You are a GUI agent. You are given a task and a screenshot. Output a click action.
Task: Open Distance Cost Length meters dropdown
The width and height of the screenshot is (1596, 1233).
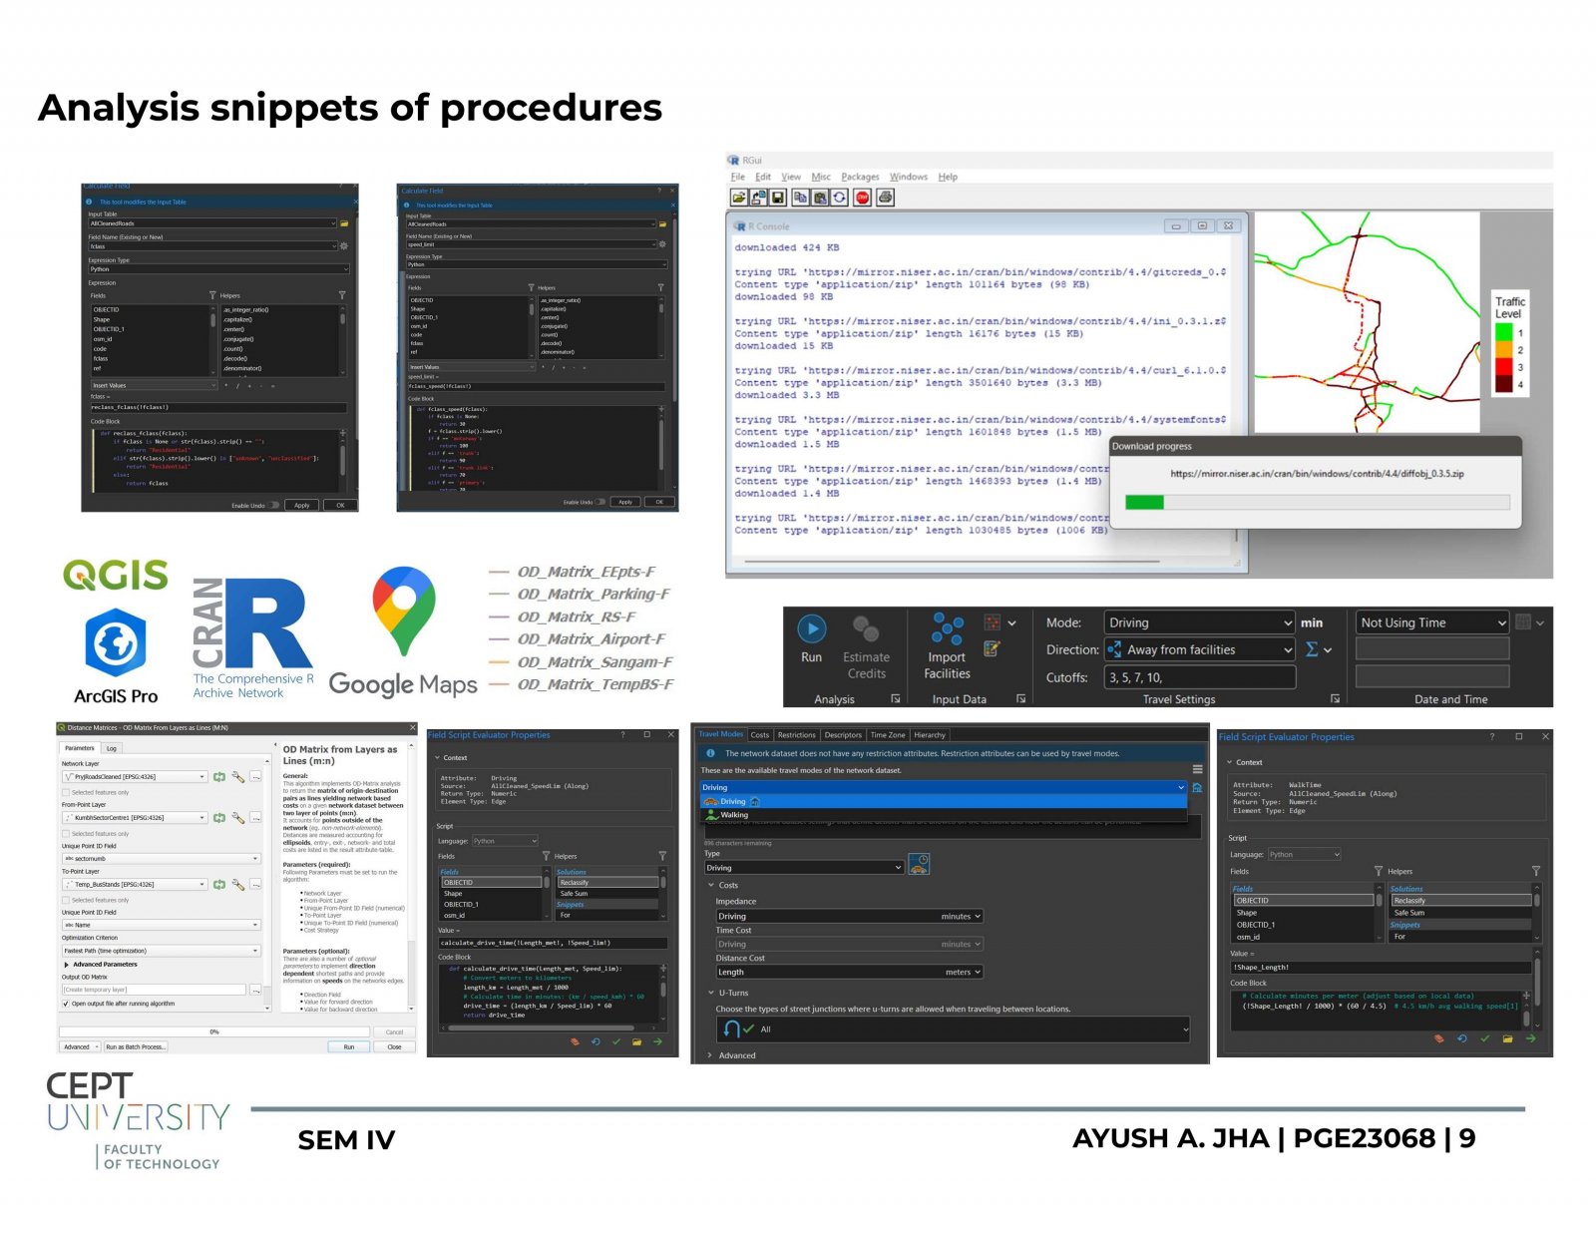(x=849, y=972)
